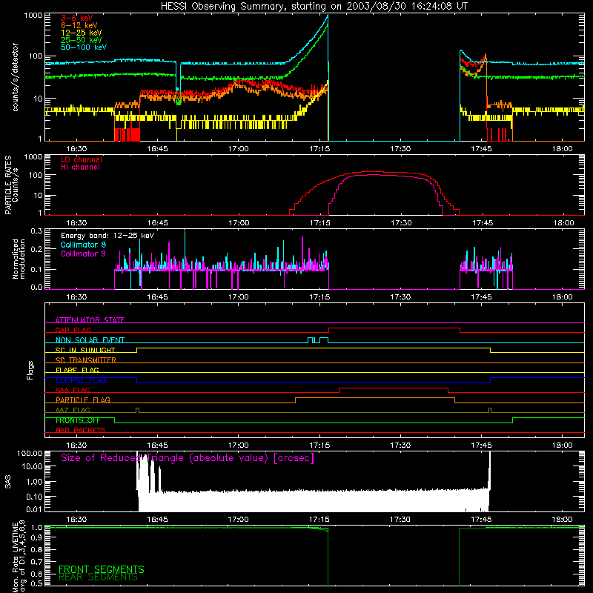Click 17:00 tick under the Flags panel
The width and height of the screenshot is (593, 593).
[x=238, y=445]
